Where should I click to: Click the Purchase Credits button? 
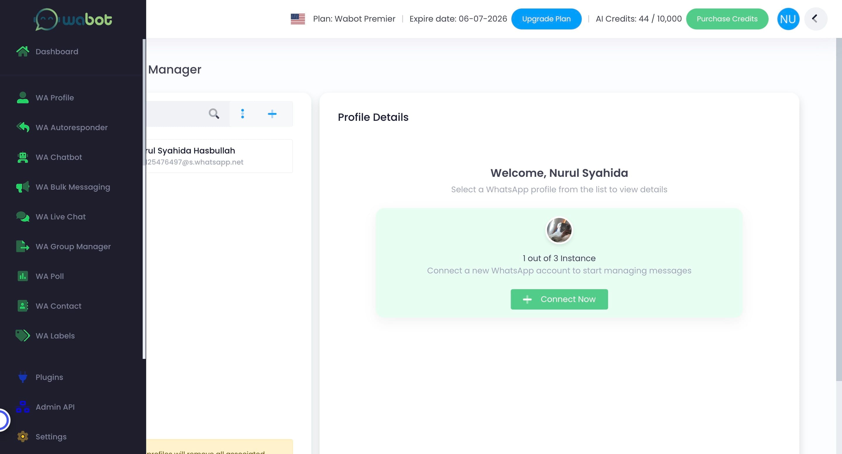[x=727, y=19]
